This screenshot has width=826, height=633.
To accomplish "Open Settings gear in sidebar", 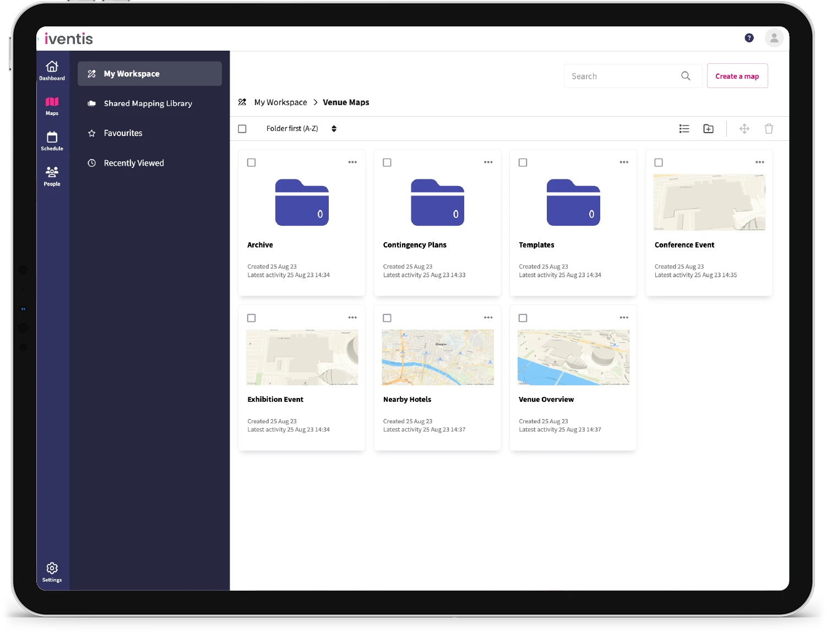I will pyautogui.click(x=52, y=571).
